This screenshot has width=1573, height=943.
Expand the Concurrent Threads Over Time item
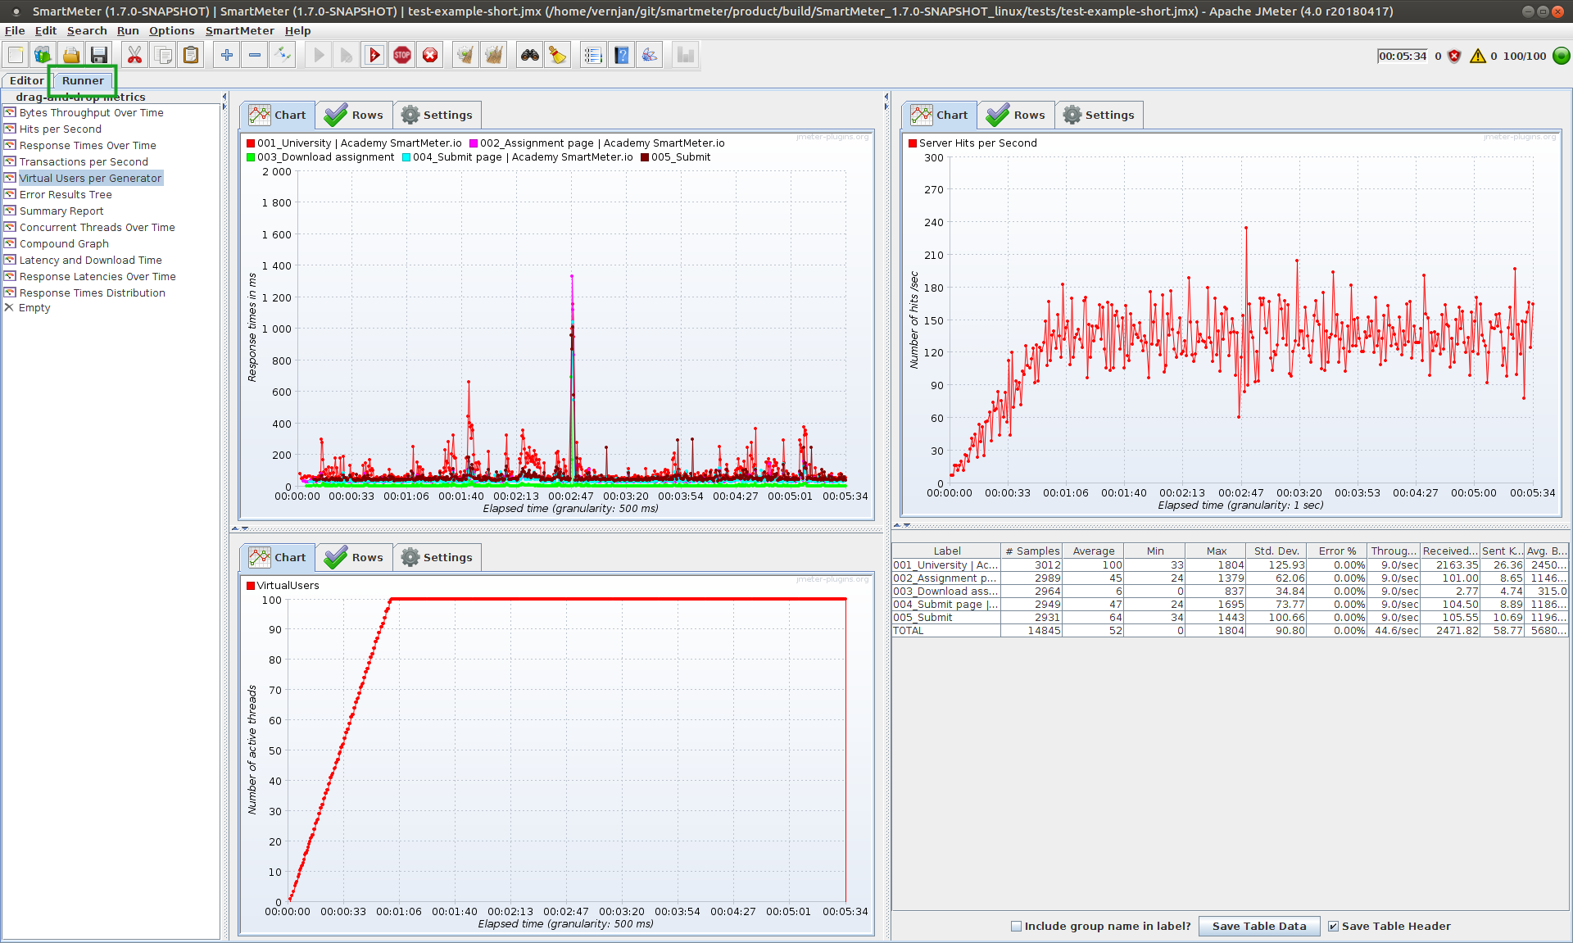click(x=97, y=227)
